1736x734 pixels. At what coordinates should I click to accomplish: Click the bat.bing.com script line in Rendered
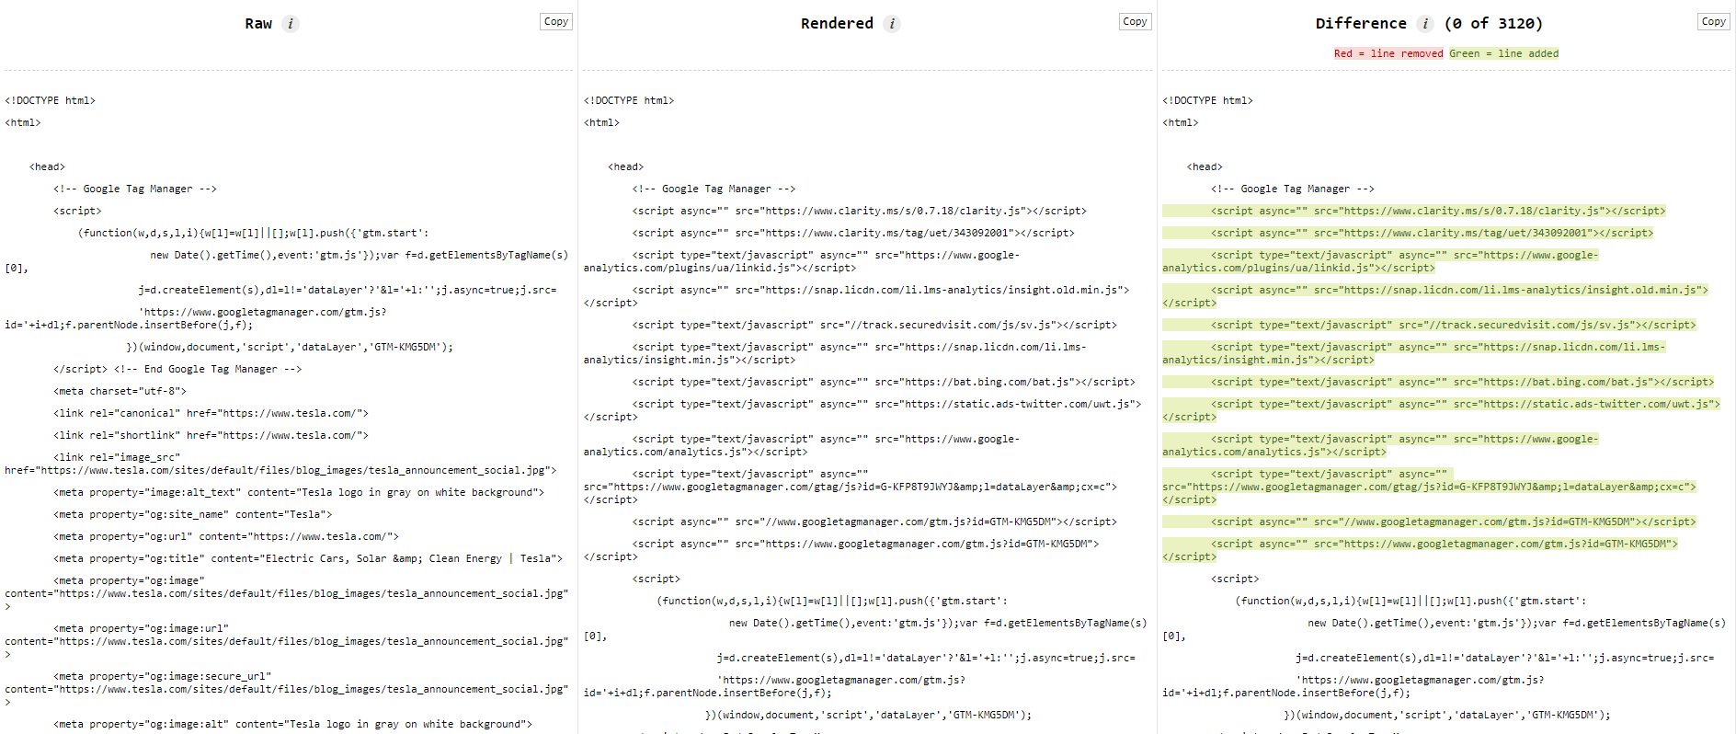coord(883,382)
